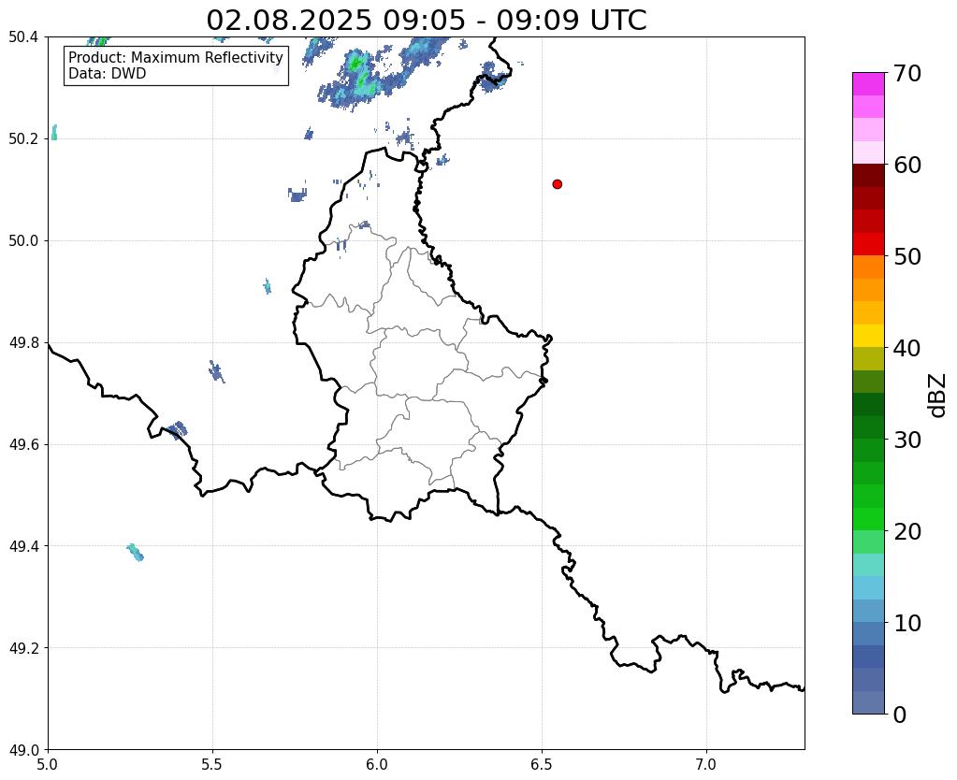Click the longitude axis label 5.0
This screenshot has height=780, width=957.
(48, 765)
